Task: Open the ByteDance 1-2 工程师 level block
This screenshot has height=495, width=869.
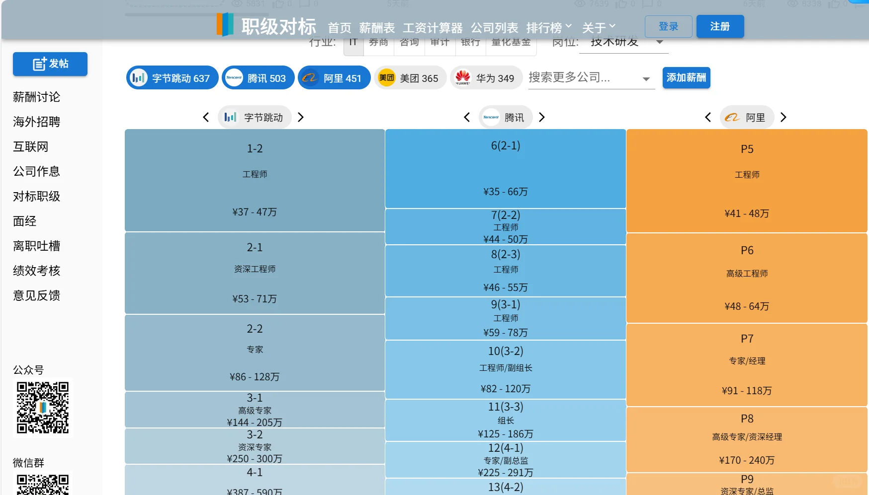Action: click(255, 180)
